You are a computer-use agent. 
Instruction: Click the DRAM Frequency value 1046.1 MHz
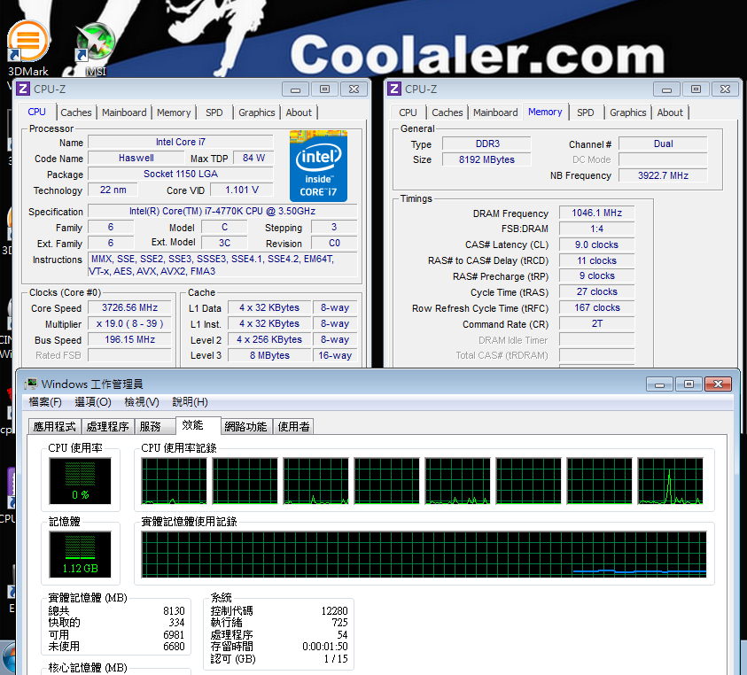(596, 213)
